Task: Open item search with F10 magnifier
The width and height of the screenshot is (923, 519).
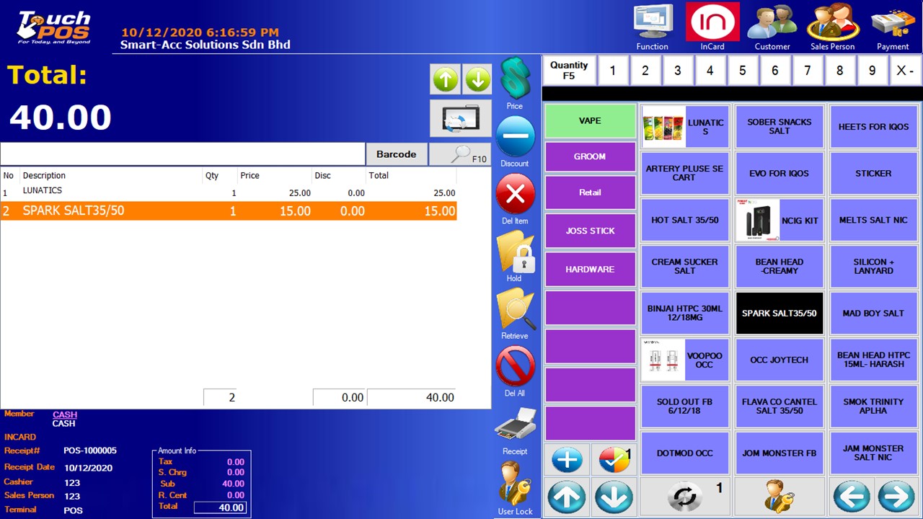Action: click(460, 154)
